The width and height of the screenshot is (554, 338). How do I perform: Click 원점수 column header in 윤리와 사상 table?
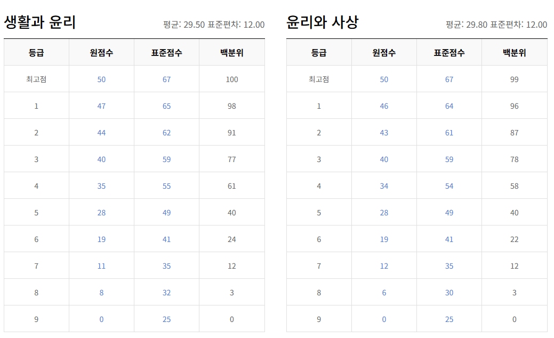click(384, 53)
